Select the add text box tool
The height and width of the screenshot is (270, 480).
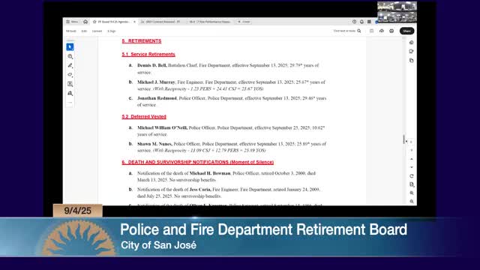point(70,84)
